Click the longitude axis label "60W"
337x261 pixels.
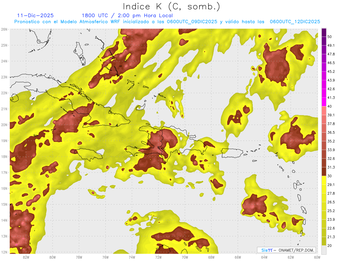click(x=317, y=257)
